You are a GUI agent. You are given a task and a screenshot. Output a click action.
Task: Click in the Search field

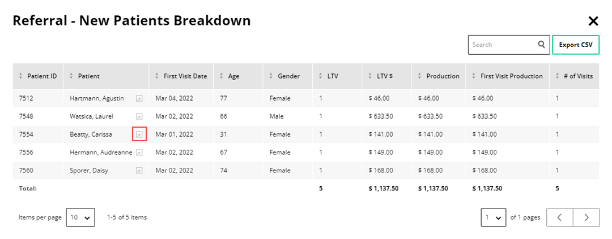click(501, 45)
